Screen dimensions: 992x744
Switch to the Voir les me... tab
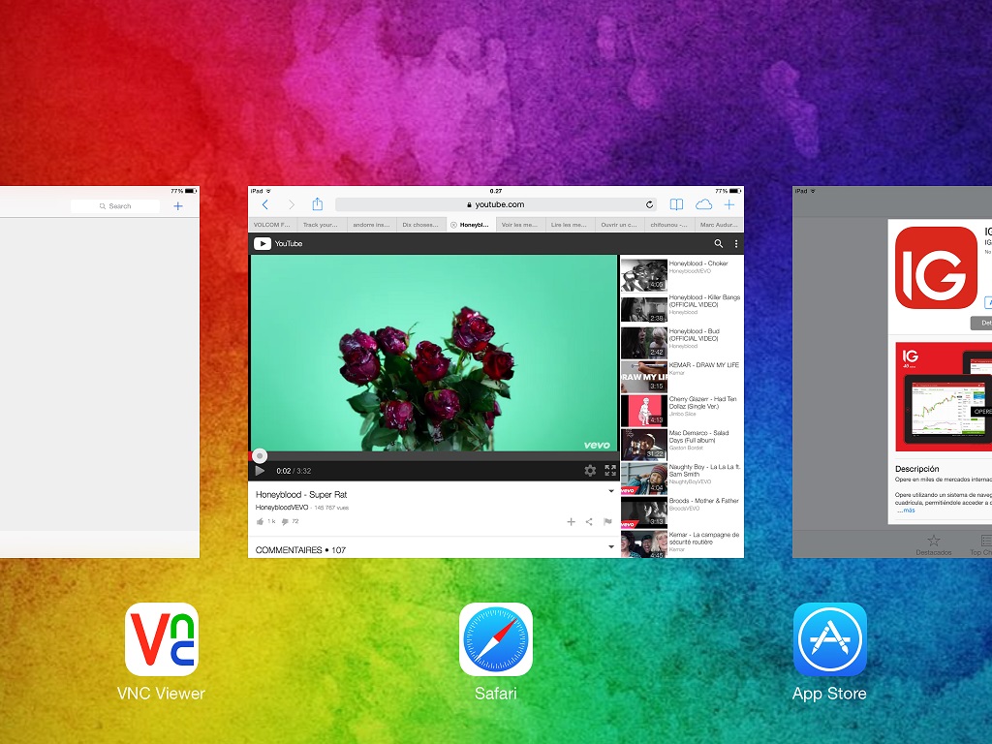520,225
